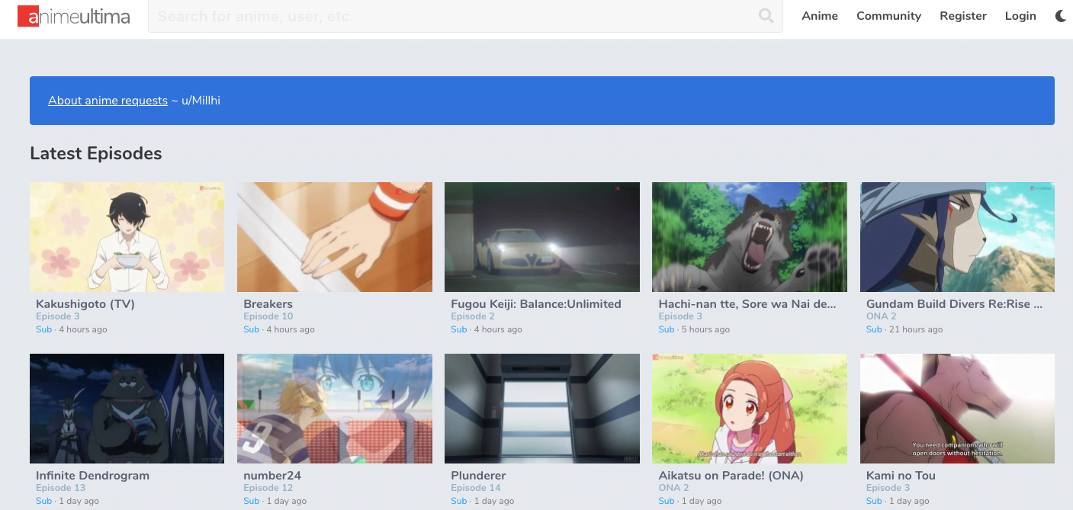Image resolution: width=1073 pixels, height=510 pixels.
Task: Open the Anime menu
Action: click(x=820, y=16)
